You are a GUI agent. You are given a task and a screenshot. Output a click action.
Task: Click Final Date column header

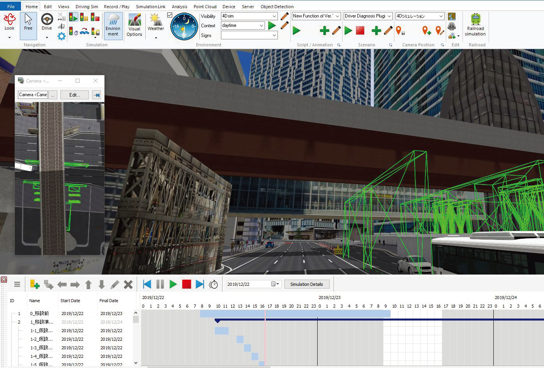109,301
